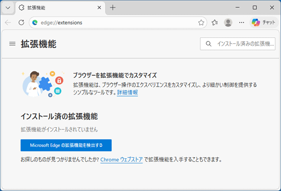Add page to favorites star icon
Screen dimensions: 281x191
tap(201, 22)
